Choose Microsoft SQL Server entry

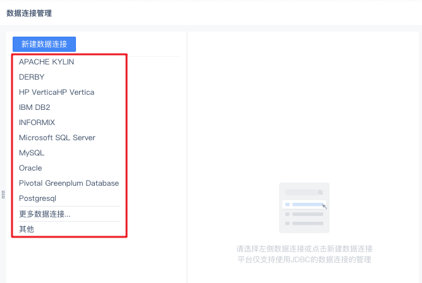(57, 138)
